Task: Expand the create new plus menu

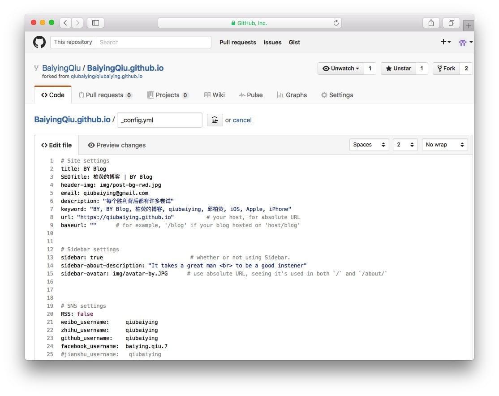Action: 445,42
